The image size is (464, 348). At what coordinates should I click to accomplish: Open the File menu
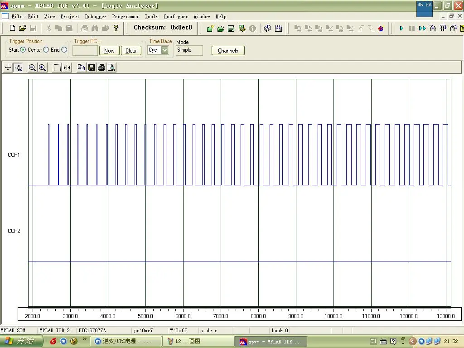click(17, 17)
